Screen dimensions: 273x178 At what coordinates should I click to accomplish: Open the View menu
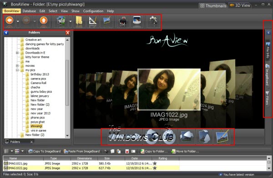tap(64, 11)
